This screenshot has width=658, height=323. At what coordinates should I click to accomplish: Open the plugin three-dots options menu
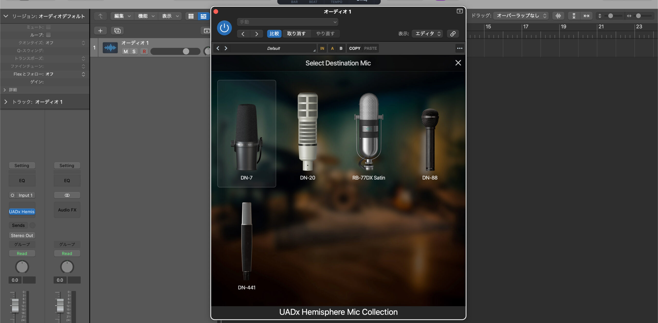click(x=460, y=48)
